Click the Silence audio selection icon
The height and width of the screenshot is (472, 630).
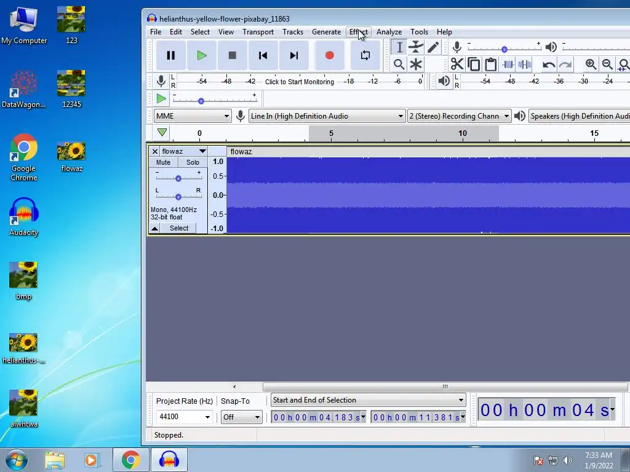pyautogui.click(x=525, y=64)
